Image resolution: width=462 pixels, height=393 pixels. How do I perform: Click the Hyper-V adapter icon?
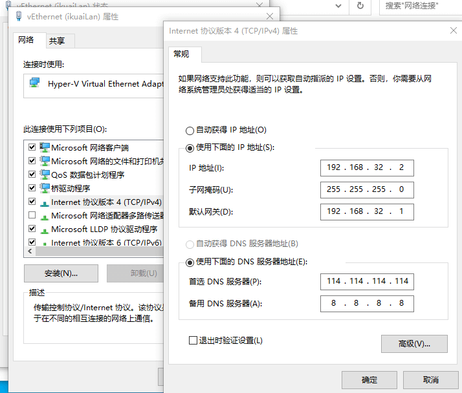click(34, 83)
